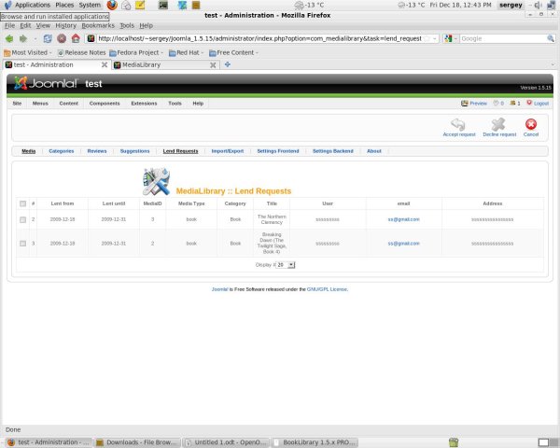Click the Firefox forward arrow
This screenshot has height=448, width=560.
coord(23,38)
